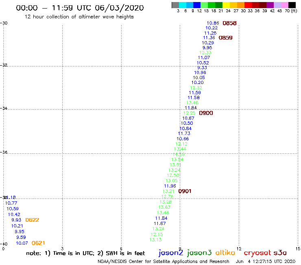Click the 9.59 wave height value

click(x=21, y=237)
